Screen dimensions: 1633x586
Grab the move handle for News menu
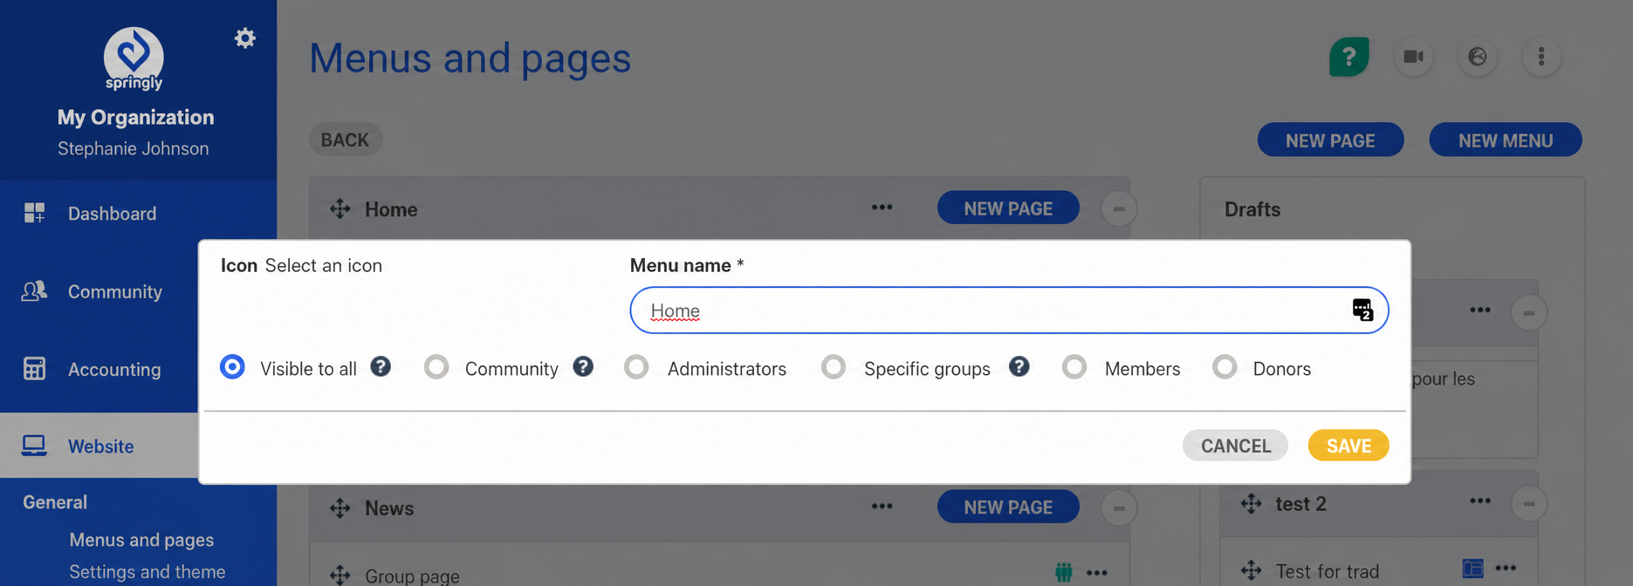pyautogui.click(x=340, y=508)
